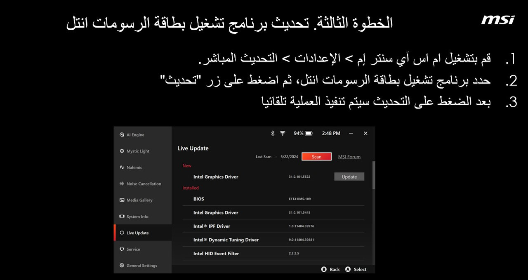Click the Live Update page heading
The image size is (528, 280).
[x=193, y=148]
